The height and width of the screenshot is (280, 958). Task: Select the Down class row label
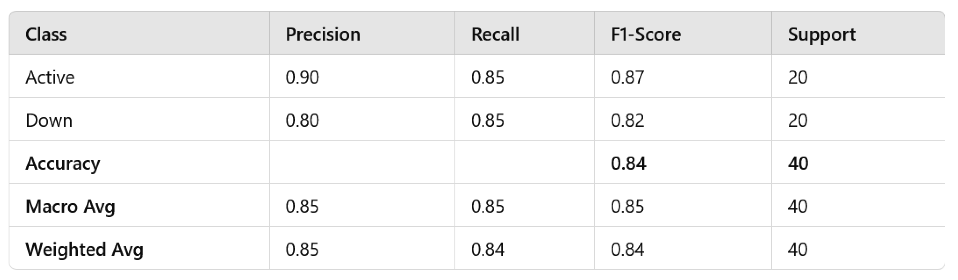(49, 120)
